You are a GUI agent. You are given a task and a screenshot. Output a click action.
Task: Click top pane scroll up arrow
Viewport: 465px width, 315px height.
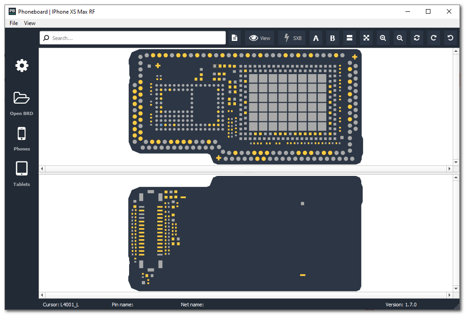click(456, 51)
